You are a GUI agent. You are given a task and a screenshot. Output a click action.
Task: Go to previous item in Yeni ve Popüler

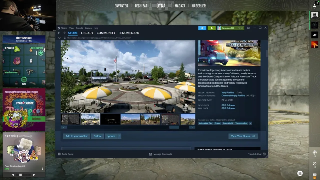pyautogui.click(x=13, y=175)
